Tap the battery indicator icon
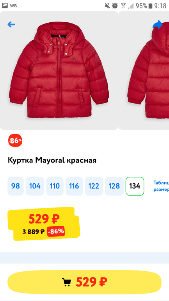169x301 pixels. coord(151,5)
